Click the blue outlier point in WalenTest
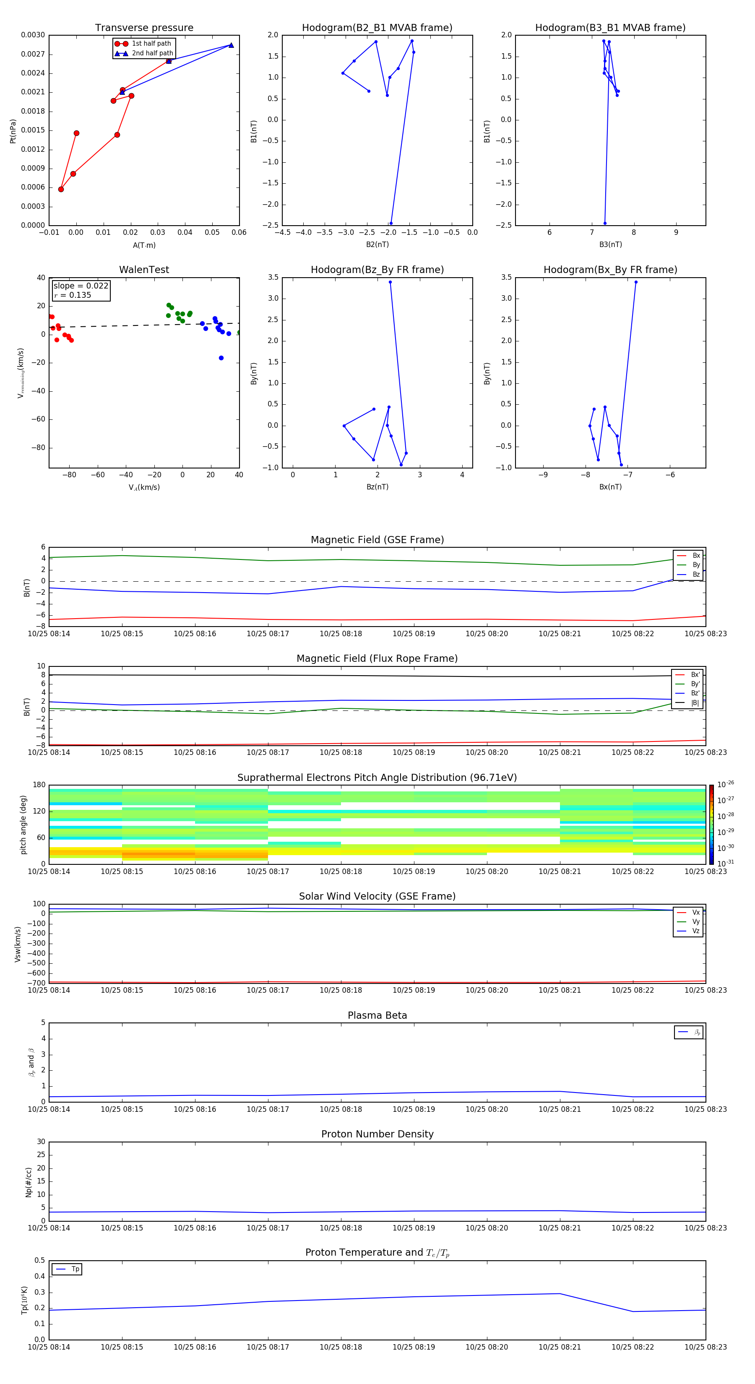The width and height of the screenshot is (755, 1384). [221, 358]
